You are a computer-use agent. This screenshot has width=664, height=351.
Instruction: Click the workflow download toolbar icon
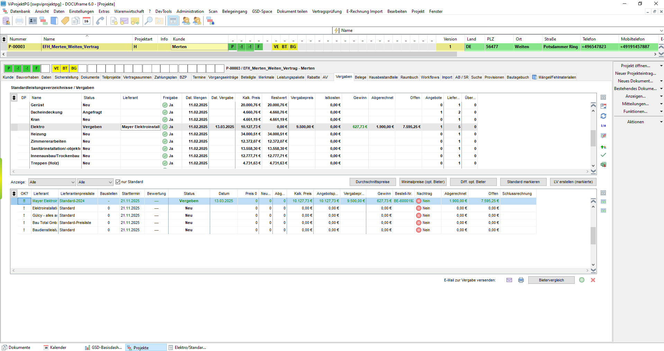pyautogui.click(x=210, y=21)
